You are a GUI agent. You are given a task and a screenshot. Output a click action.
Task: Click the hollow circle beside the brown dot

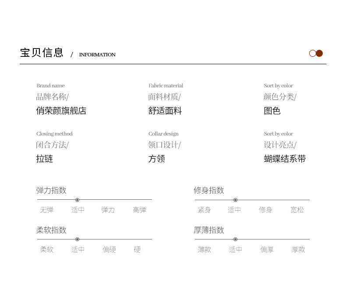click(312, 53)
